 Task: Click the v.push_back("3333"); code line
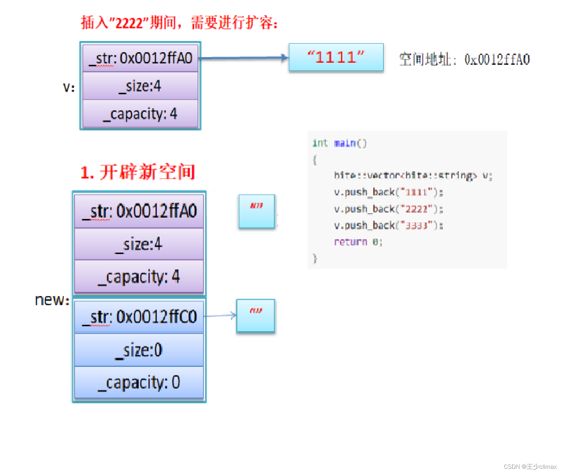point(389,225)
